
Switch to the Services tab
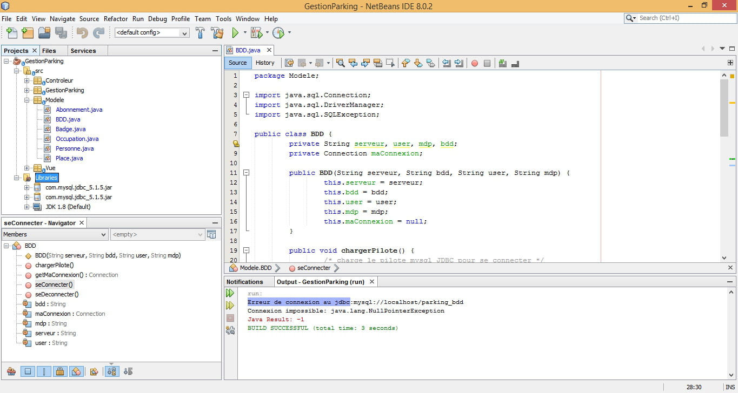tap(83, 51)
